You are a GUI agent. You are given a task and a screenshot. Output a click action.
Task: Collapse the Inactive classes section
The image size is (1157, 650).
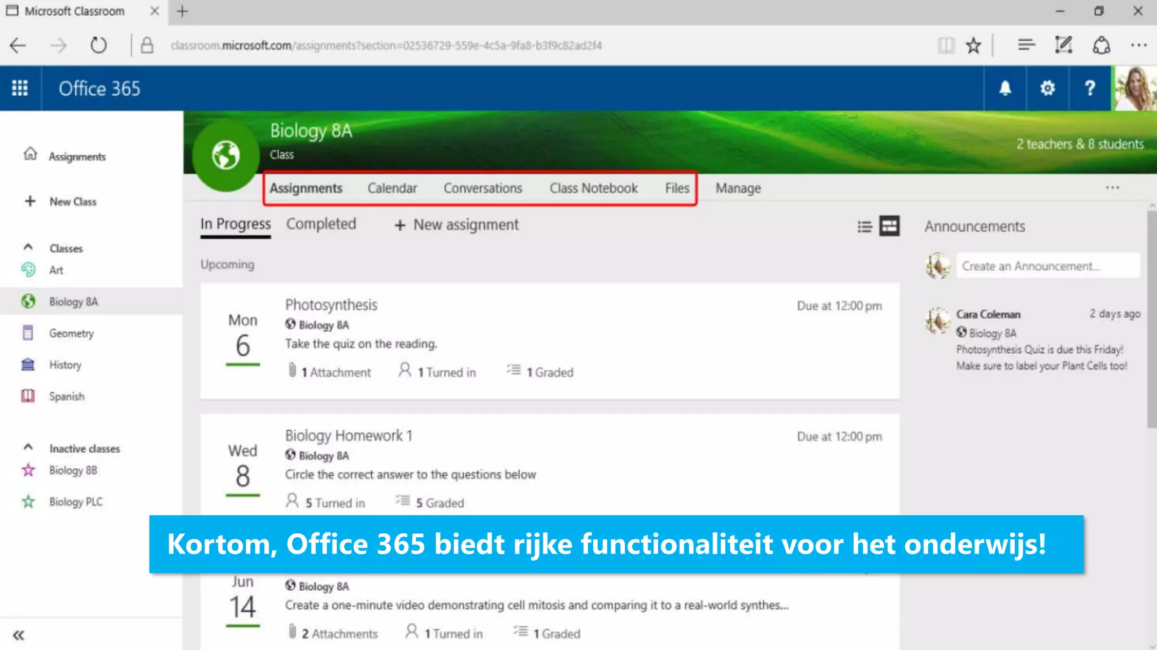coord(28,447)
